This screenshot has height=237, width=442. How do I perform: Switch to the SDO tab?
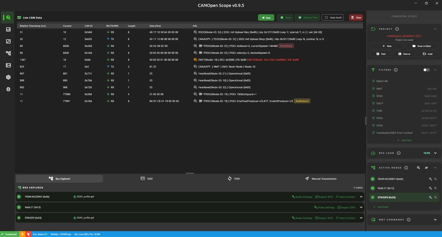tap(147, 179)
